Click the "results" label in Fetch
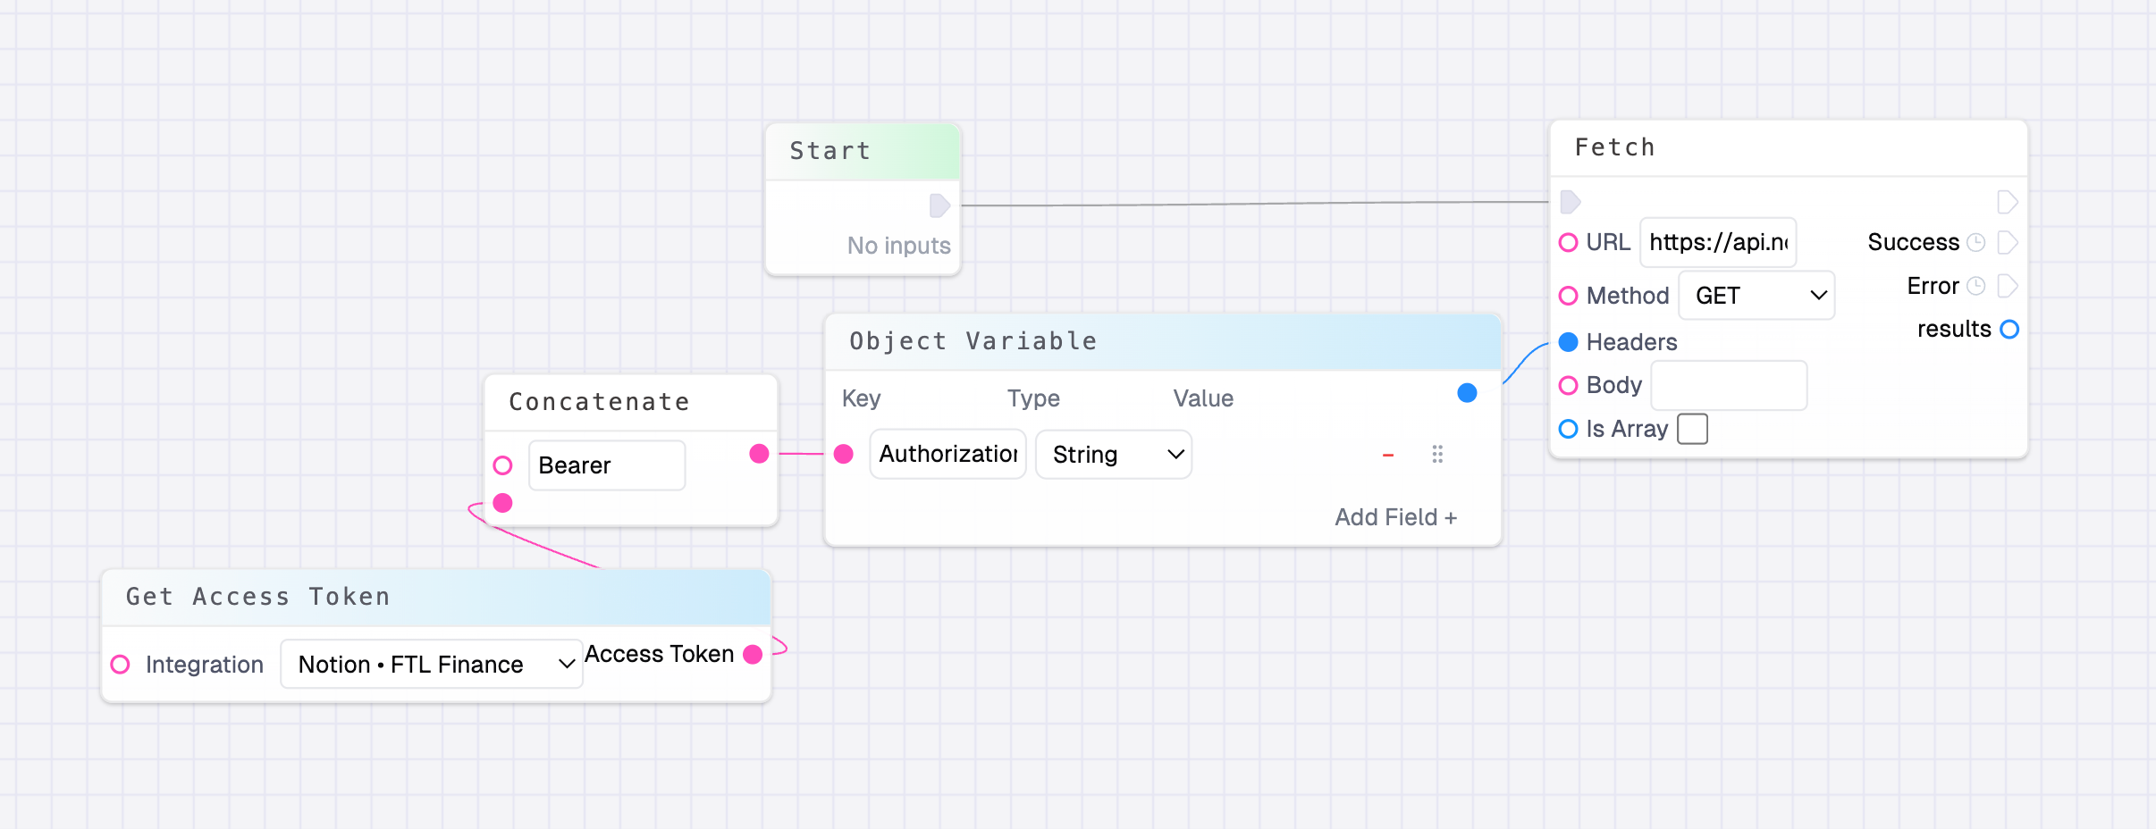This screenshot has width=2156, height=829. [x=1954, y=330]
